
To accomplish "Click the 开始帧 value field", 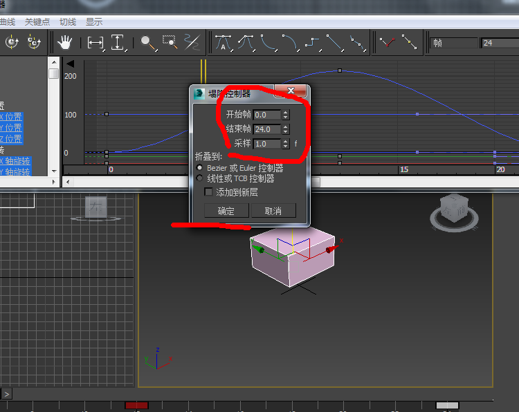I will [267, 115].
